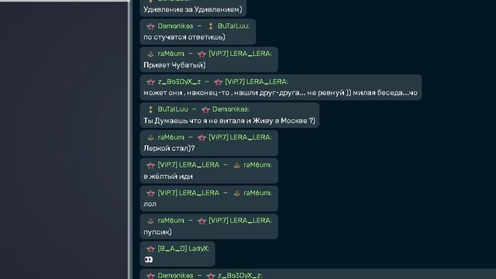
Task: Click star icon beside [B_A_D] LadyX
Action: (150, 249)
